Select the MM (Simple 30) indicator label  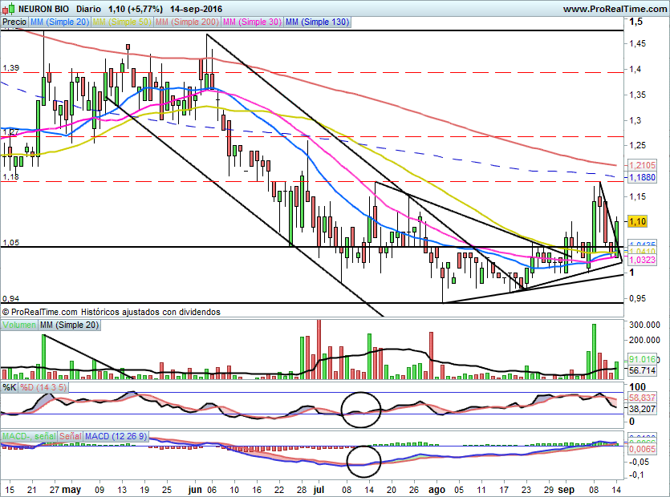(x=252, y=22)
